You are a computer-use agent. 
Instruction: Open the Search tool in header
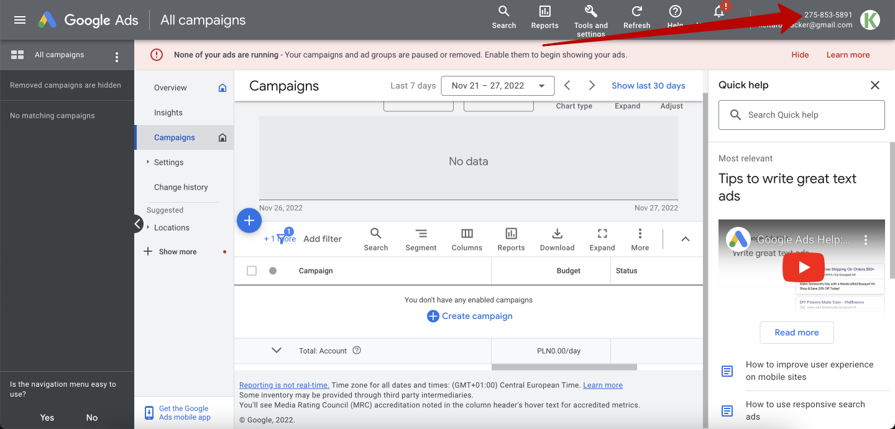pos(504,17)
